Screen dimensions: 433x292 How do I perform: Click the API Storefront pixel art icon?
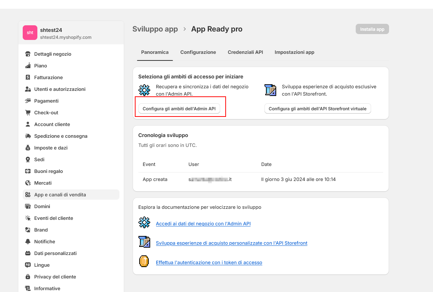tap(270, 90)
